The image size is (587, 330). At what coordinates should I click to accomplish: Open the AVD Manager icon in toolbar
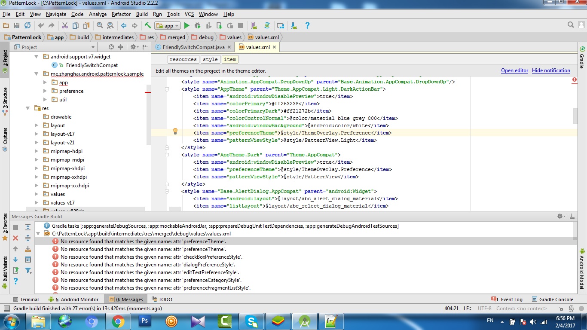(x=253, y=26)
